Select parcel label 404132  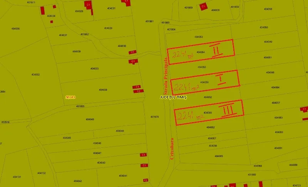(42, 173)
